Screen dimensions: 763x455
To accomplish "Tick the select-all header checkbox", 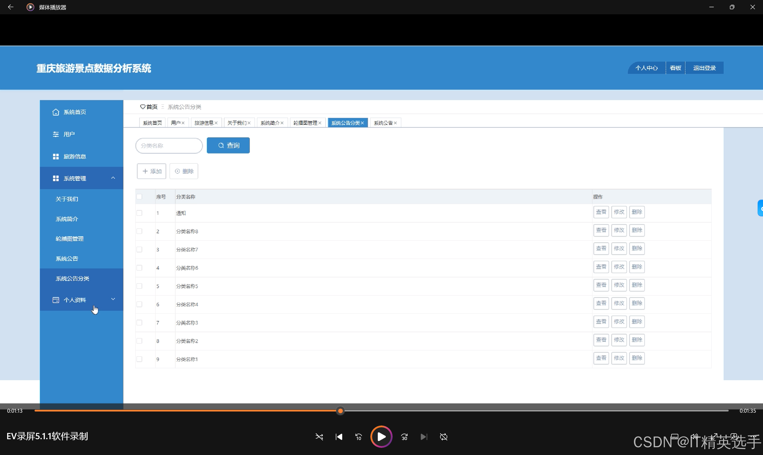I will pyautogui.click(x=139, y=197).
